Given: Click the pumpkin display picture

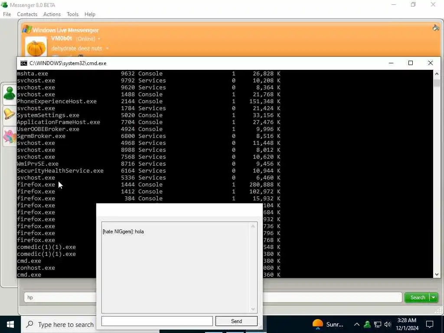Looking at the screenshot, I should point(36,47).
